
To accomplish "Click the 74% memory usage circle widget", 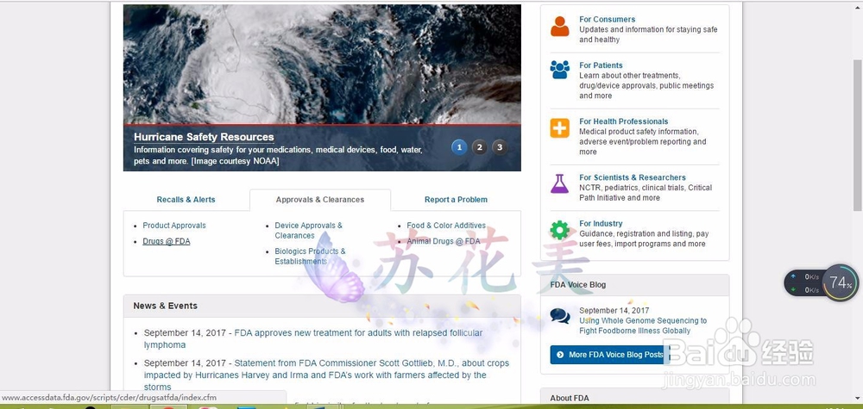I will (841, 282).
